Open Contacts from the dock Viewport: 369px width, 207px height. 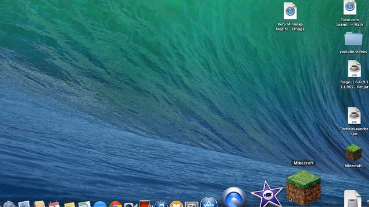click(39, 204)
